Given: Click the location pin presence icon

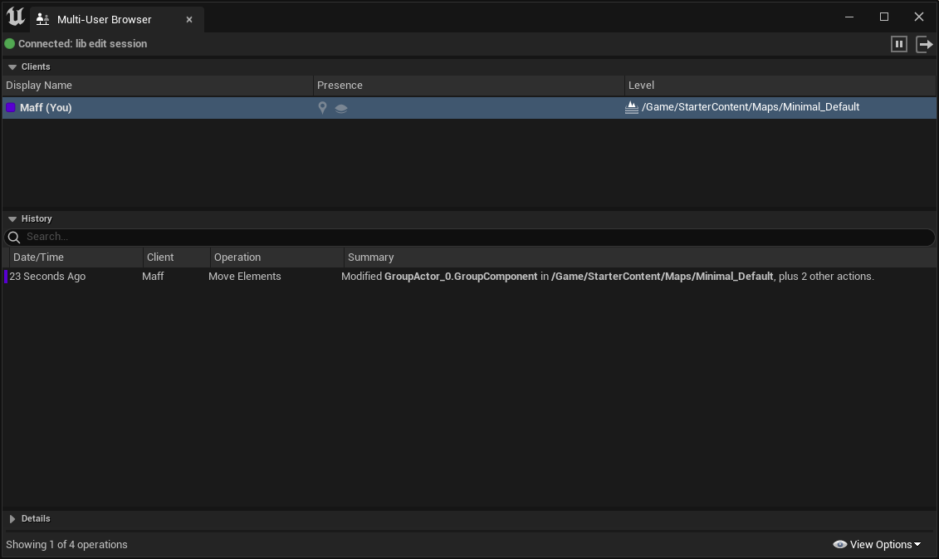Looking at the screenshot, I should tap(322, 106).
